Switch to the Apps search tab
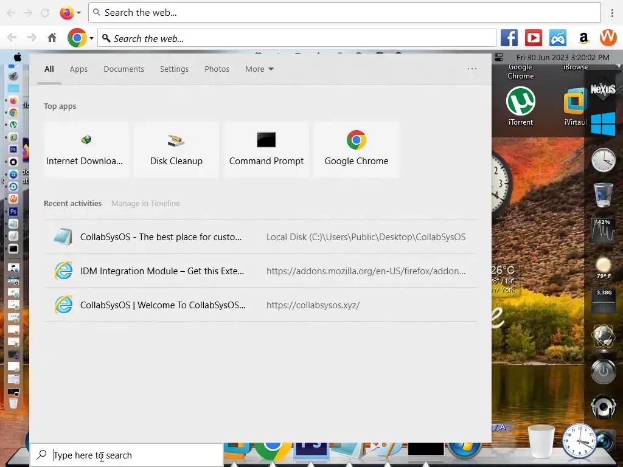 click(x=78, y=69)
